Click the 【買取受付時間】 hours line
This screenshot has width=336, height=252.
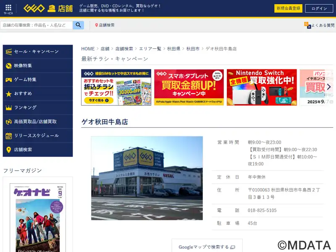(282, 150)
